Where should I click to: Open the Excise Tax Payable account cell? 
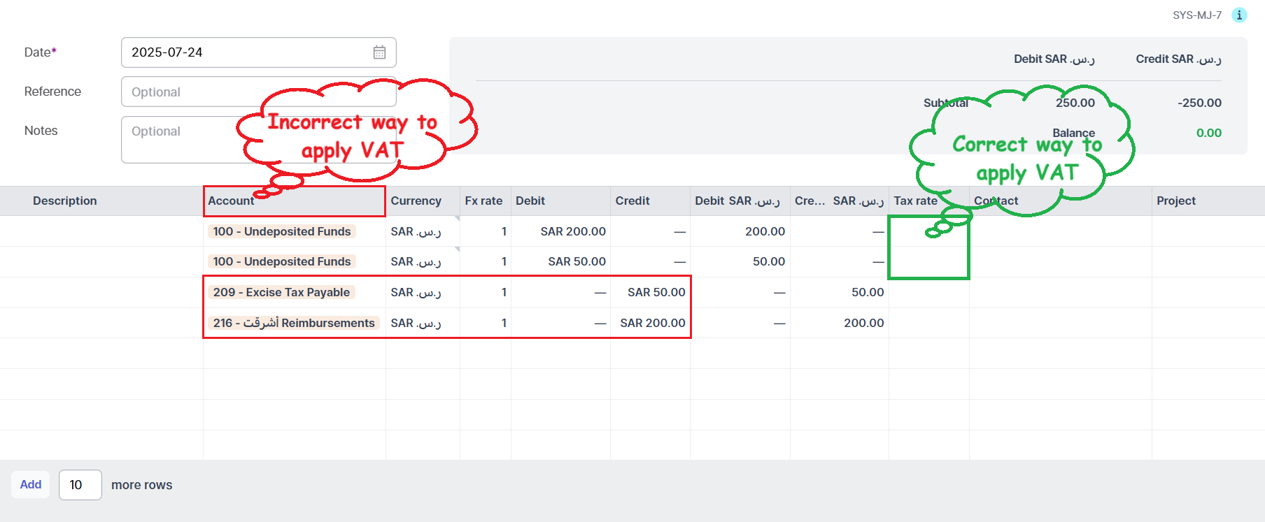(x=281, y=292)
